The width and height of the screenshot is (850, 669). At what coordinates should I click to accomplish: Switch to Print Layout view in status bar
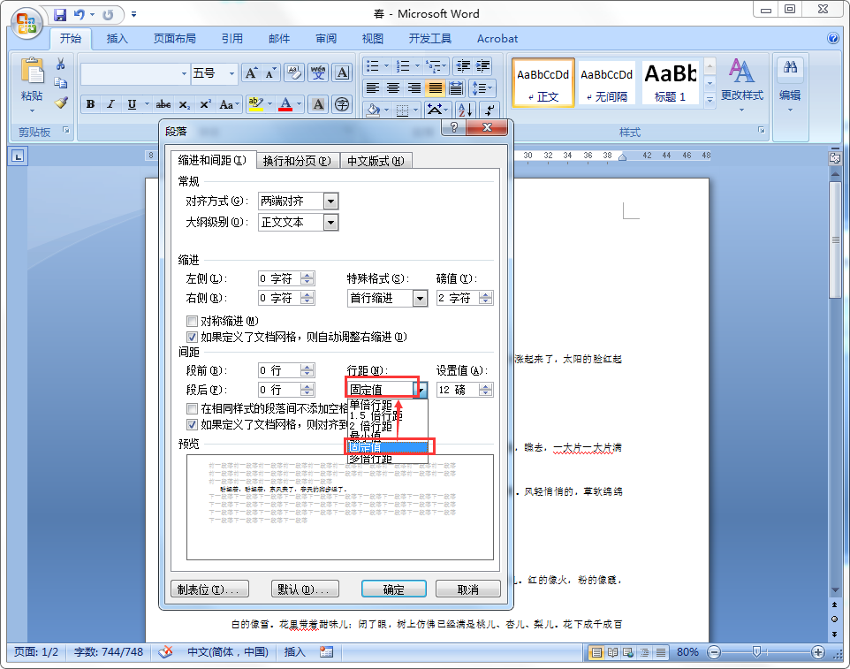pyautogui.click(x=596, y=652)
